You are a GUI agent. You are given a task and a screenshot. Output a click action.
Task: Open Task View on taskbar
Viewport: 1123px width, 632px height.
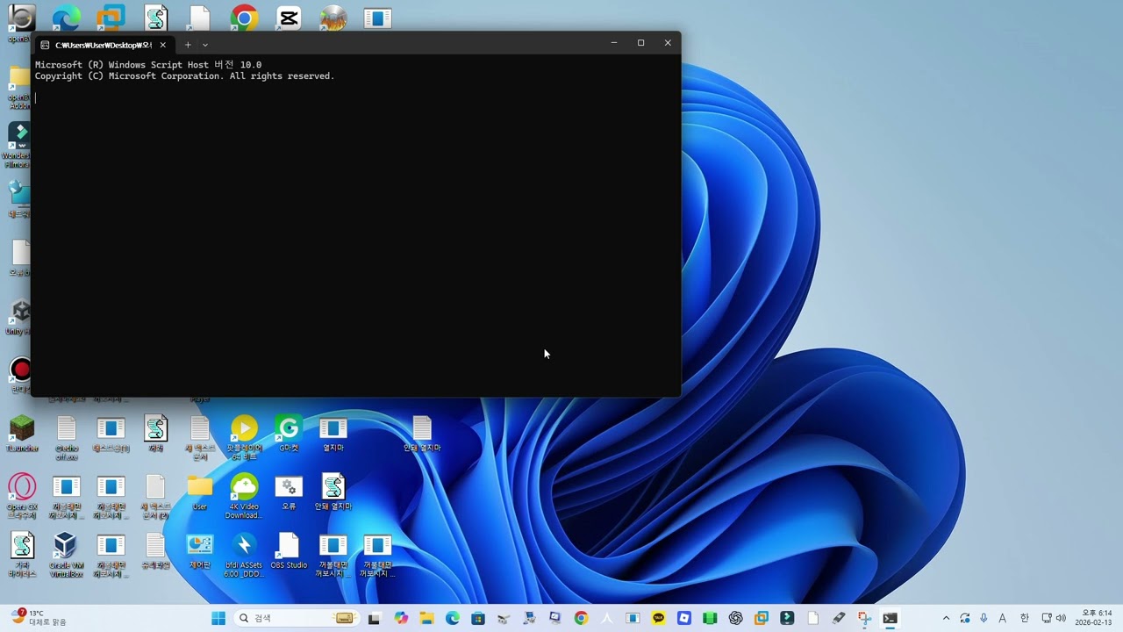tap(375, 618)
